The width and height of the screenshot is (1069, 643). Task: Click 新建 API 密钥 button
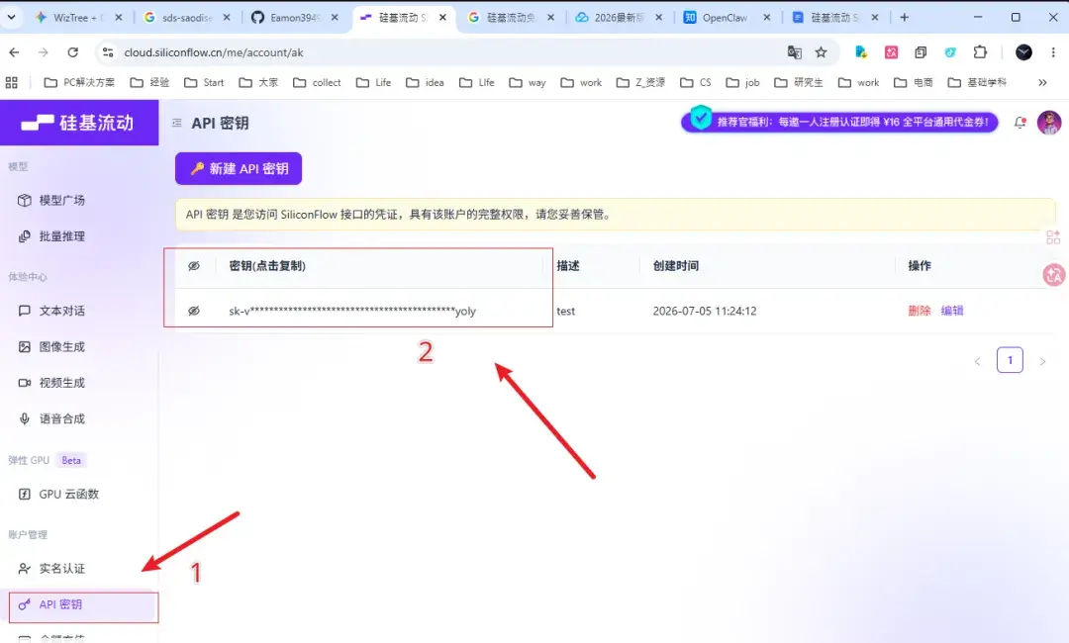coord(239,168)
